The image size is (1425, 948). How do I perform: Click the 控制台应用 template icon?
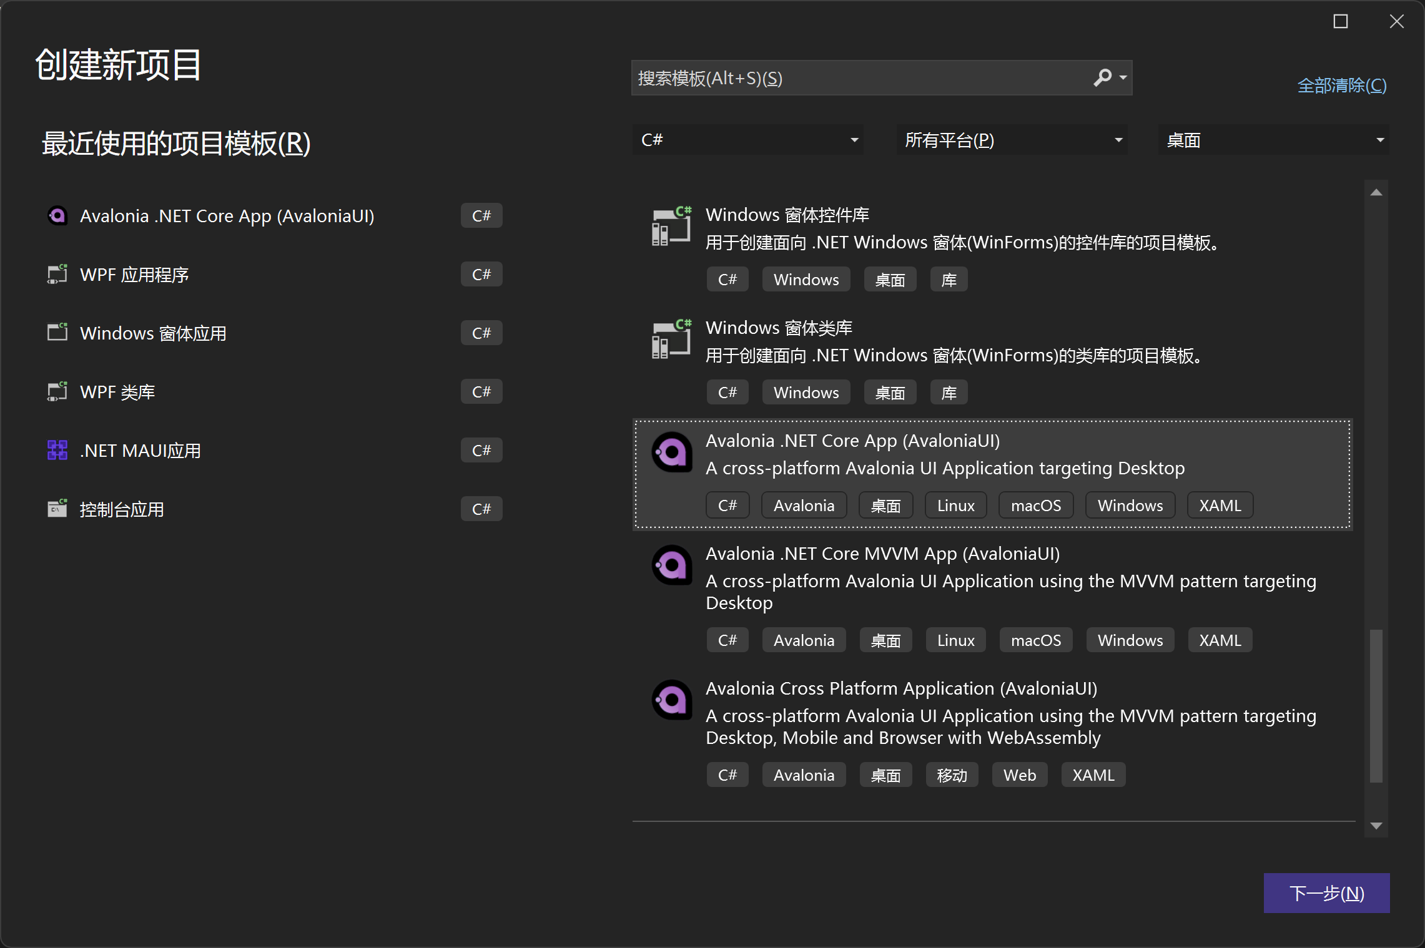pyautogui.click(x=57, y=508)
